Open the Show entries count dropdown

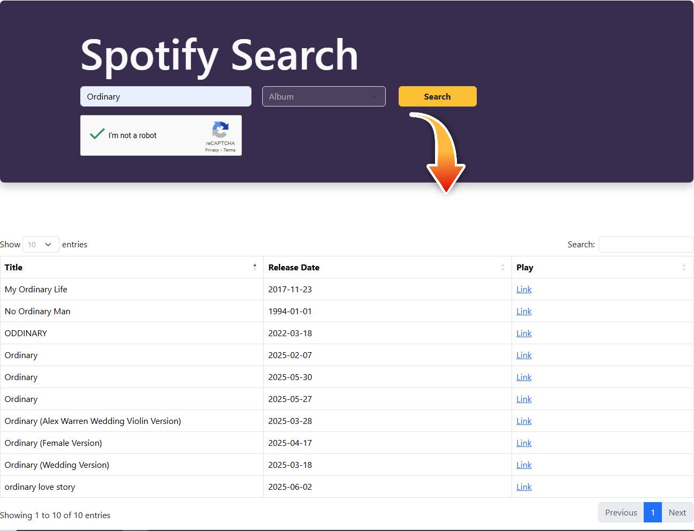pyautogui.click(x=41, y=244)
